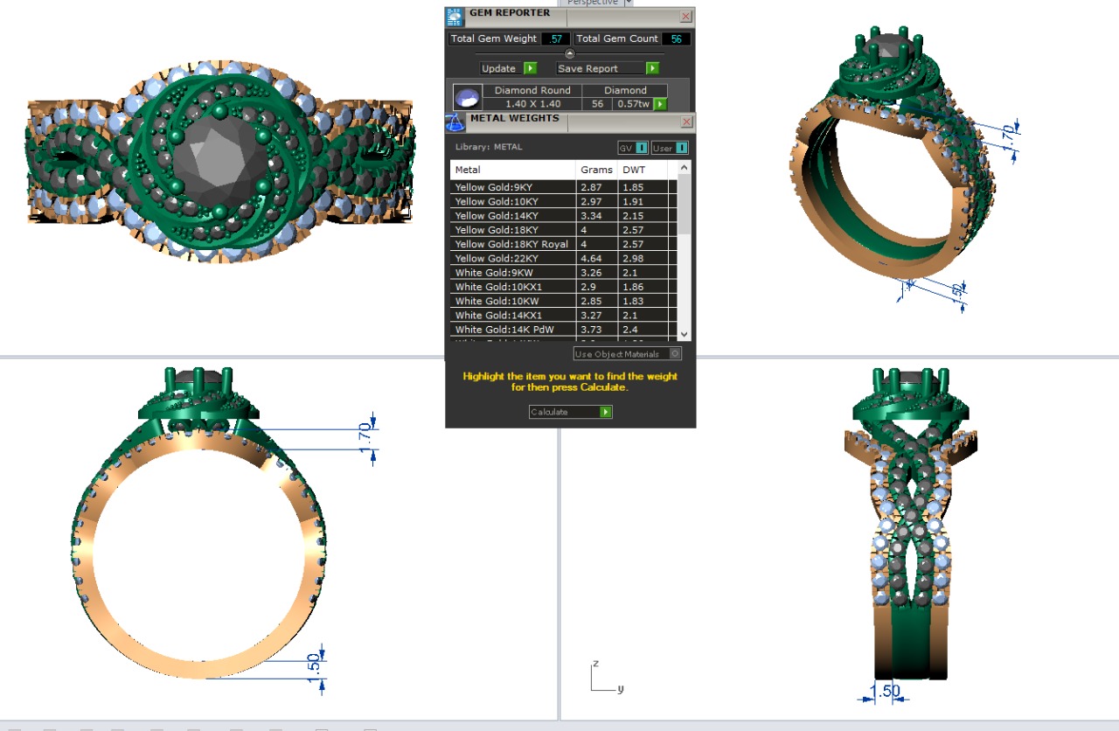Viewport: 1119px width, 731px height.
Task: Click the Gem Reporter panel icon
Action: tap(455, 16)
